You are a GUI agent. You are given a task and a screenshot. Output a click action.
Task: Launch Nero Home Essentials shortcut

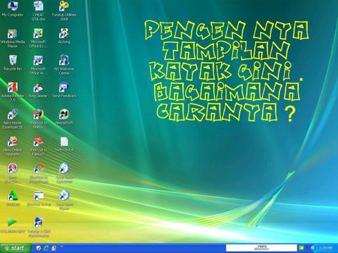(x=12, y=119)
